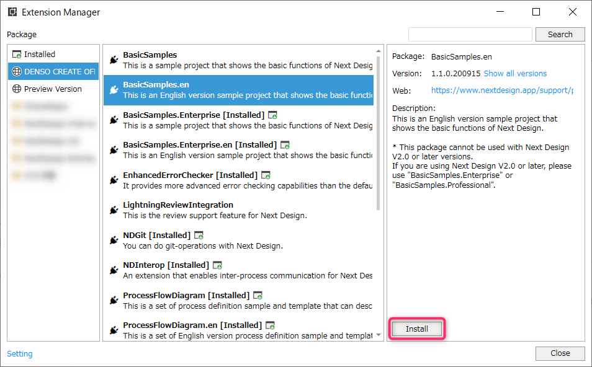Click Show all versions link
The width and height of the screenshot is (592, 367).
515,74
